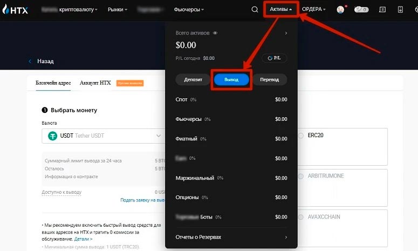
Task: Open the search magnifier icon
Action: [255, 9]
